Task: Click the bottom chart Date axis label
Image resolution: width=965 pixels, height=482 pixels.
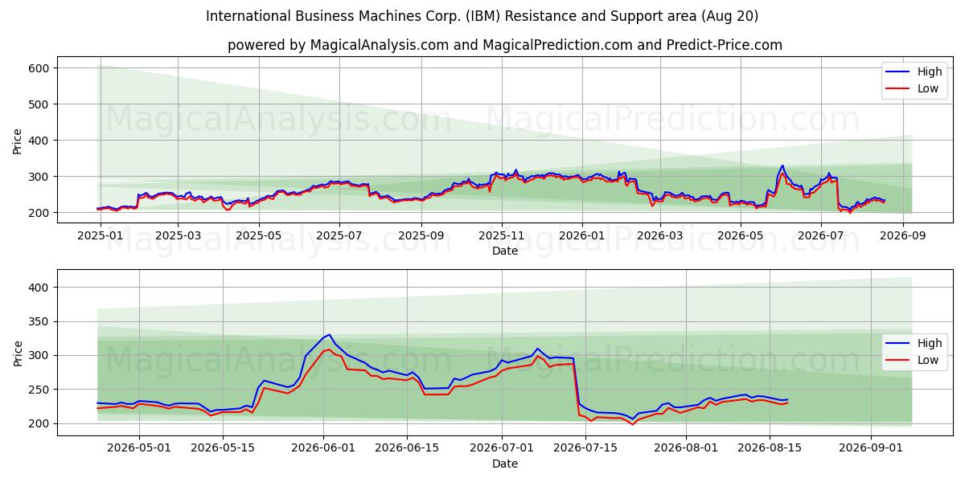Action: click(504, 464)
